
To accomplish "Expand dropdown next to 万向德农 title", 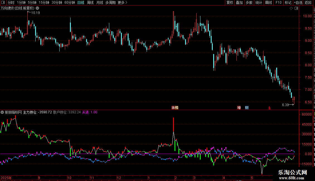I will 37,8.
